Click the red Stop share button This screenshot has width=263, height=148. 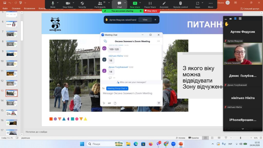point(152,11)
